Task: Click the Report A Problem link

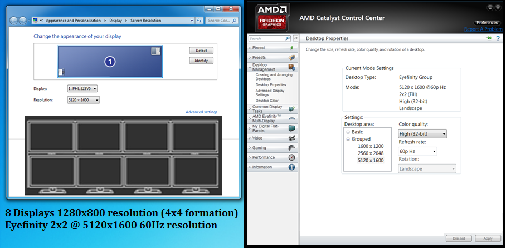Action: pyautogui.click(x=483, y=29)
